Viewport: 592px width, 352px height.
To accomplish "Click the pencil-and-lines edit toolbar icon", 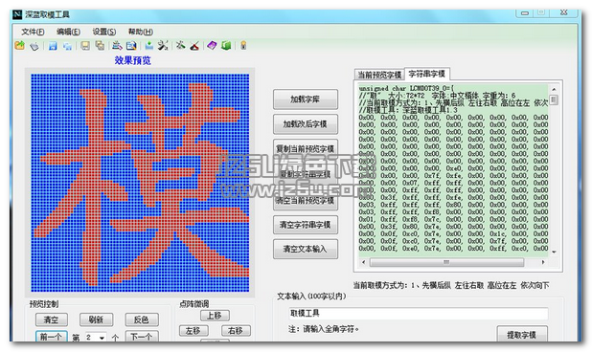I will click(x=117, y=46).
